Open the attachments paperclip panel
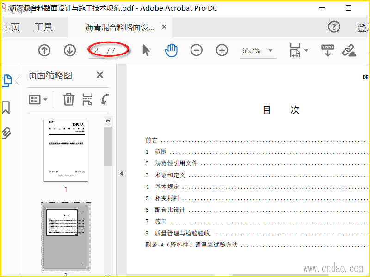The image size is (370, 277). click(6, 133)
